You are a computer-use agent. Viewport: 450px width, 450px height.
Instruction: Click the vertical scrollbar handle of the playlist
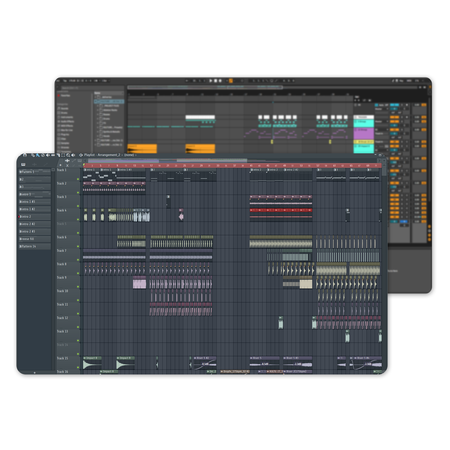[384, 170]
